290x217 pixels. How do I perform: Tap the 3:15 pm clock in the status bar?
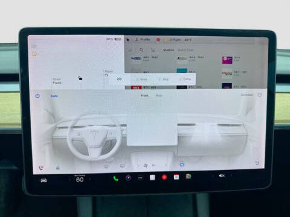(x=175, y=40)
